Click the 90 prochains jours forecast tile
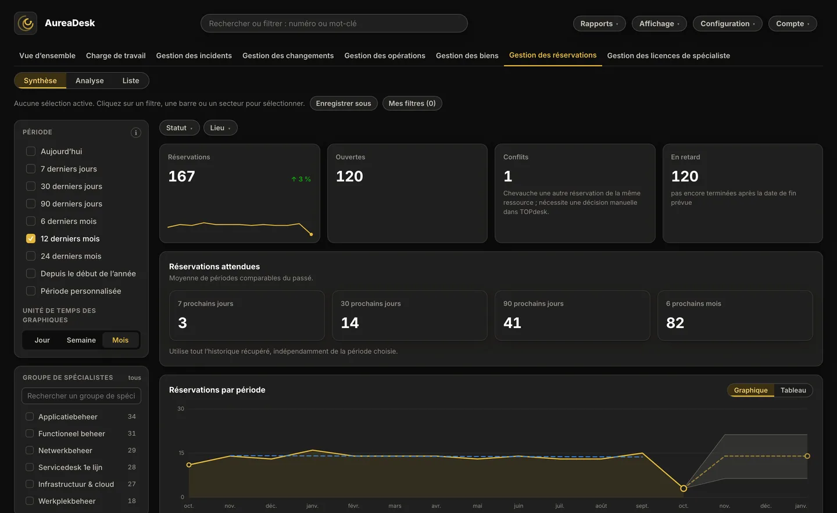This screenshot has height=513, width=837. click(x=573, y=315)
